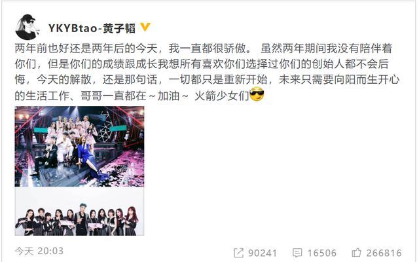Click the thumbs-up like icon
The width and height of the screenshot is (419, 262).
tap(356, 252)
